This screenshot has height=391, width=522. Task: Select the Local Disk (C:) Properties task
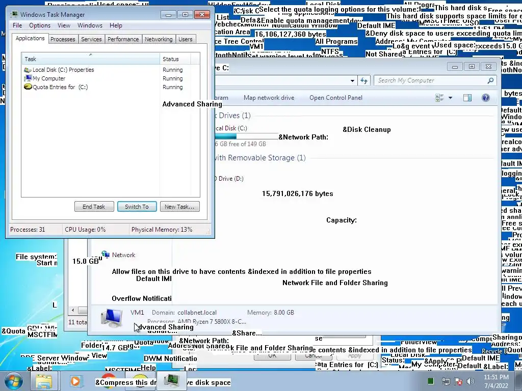[x=110, y=70]
